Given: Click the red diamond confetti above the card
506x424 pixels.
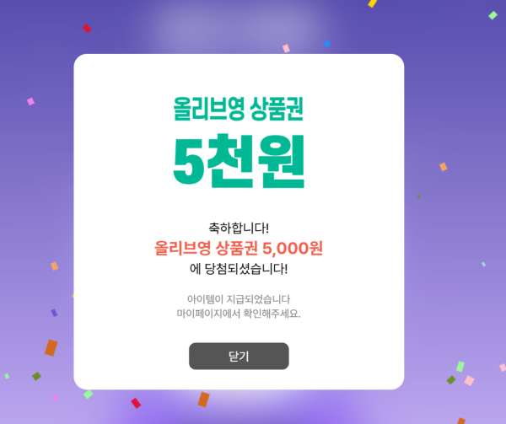Looking at the screenshot, I should (87, 29).
